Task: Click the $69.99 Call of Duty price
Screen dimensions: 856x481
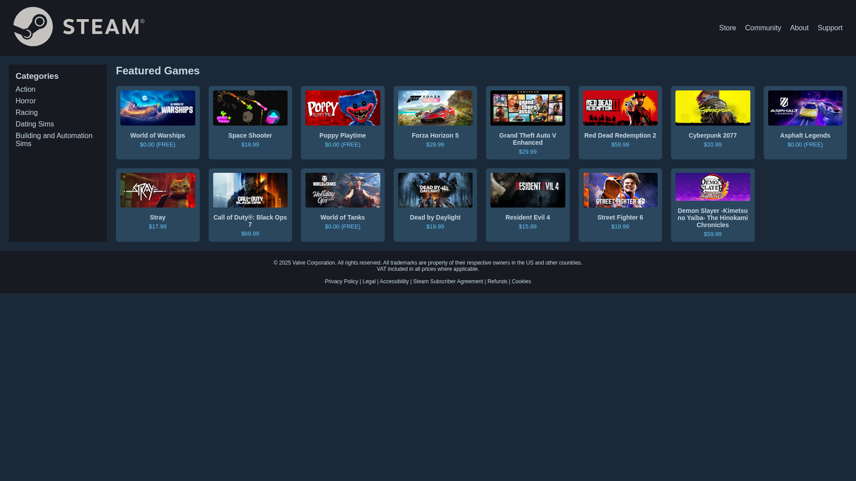Action: coord(250,234)
